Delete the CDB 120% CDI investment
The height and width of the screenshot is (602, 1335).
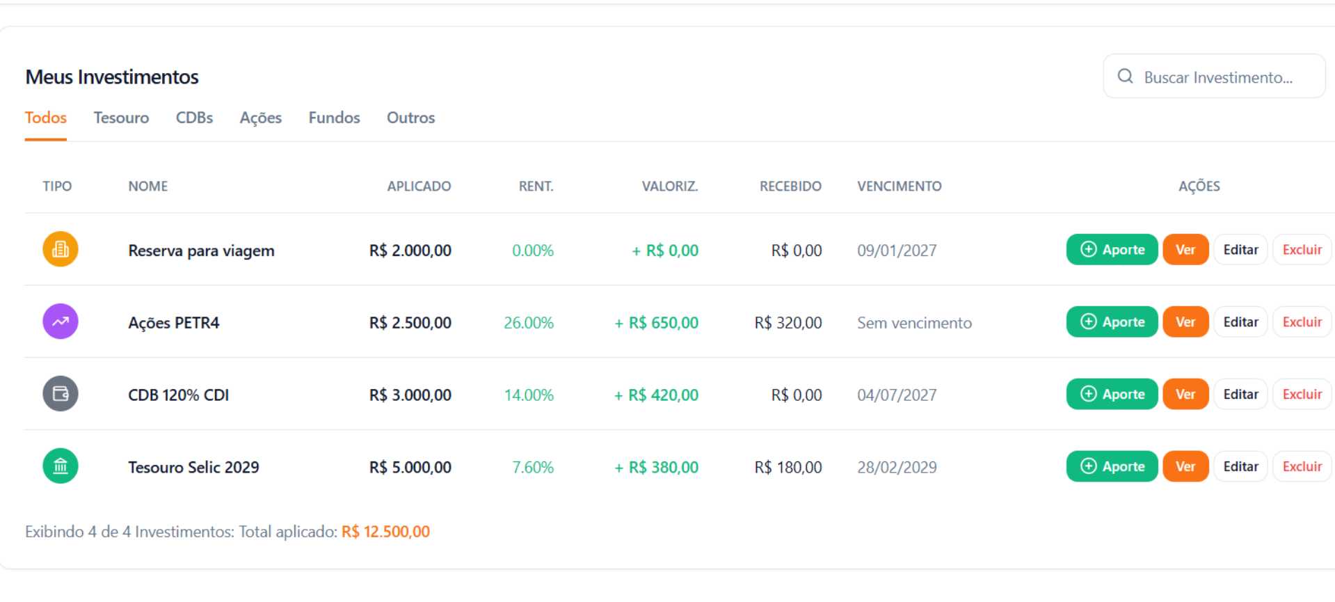1302,395
